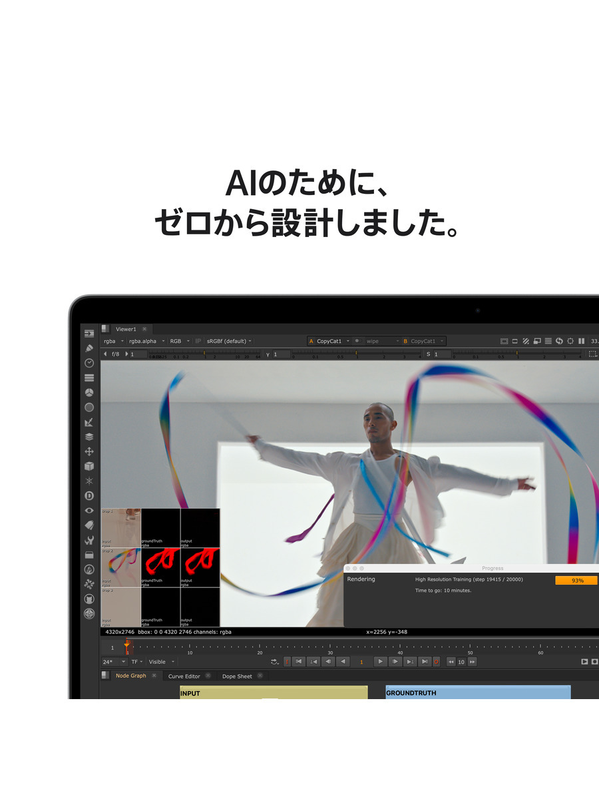599x799 pixels.
Task: Select the crop 2 input thumbnail
Action: pyautogui.click(x=120, y=567)
